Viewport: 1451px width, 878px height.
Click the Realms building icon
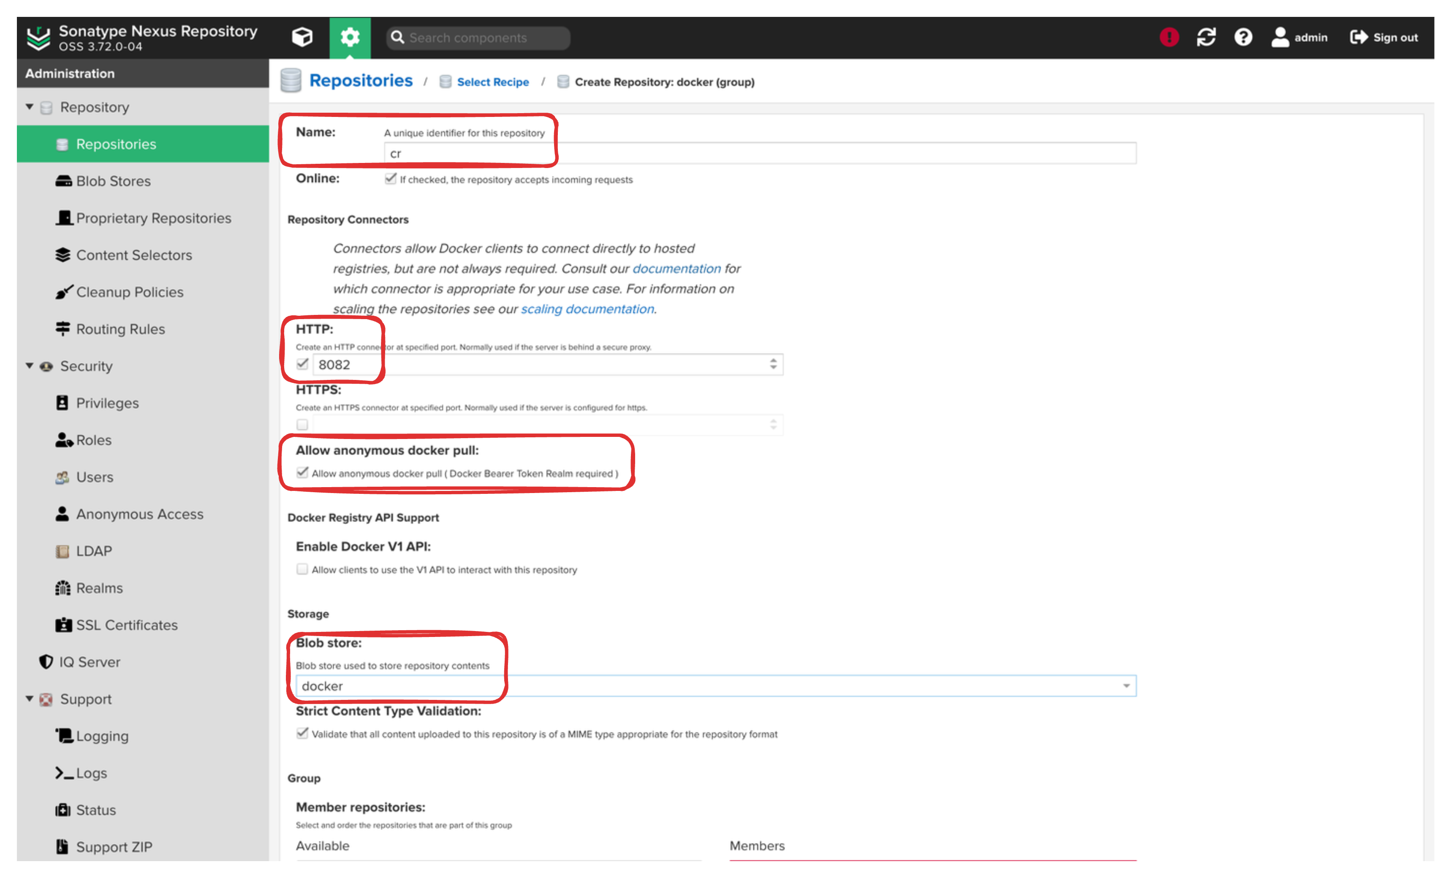pyautogui.click(x=62, y=588)
